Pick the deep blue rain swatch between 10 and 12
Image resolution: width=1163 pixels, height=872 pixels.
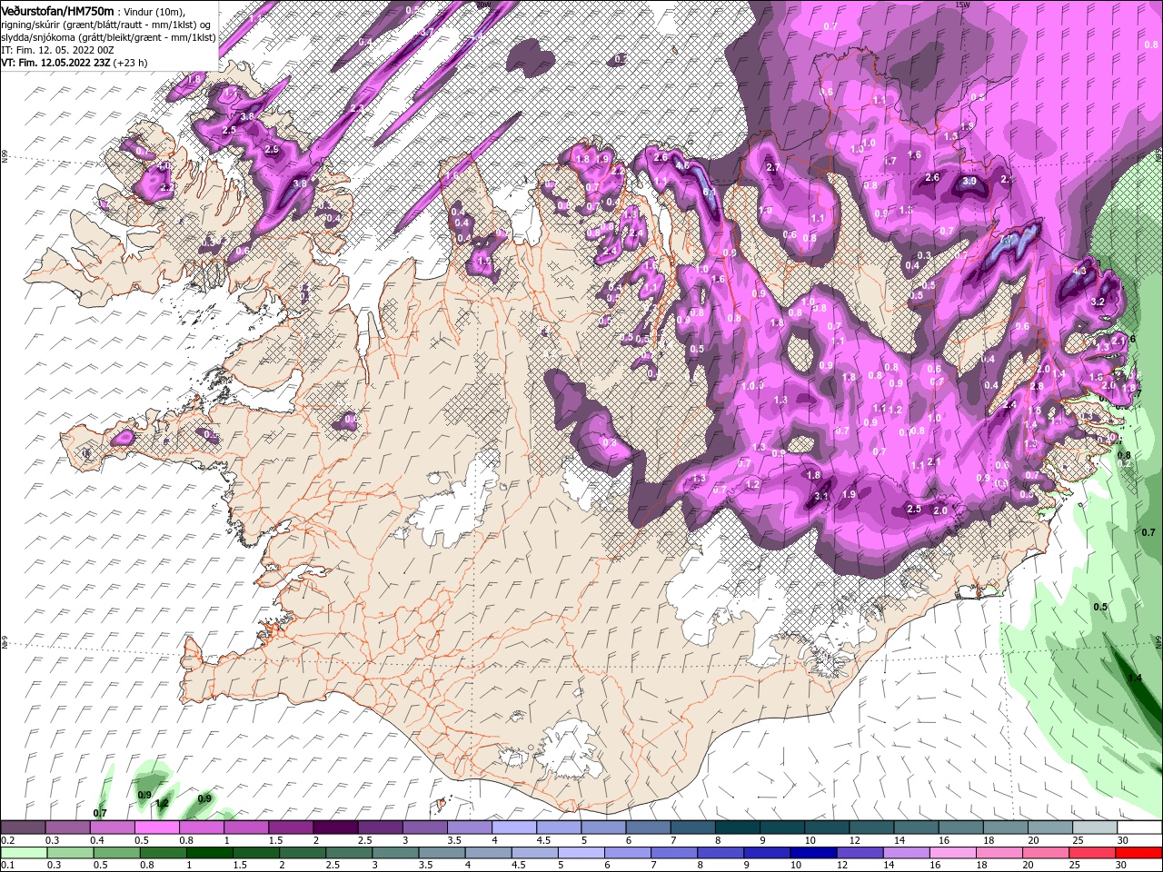click(813, 852)
